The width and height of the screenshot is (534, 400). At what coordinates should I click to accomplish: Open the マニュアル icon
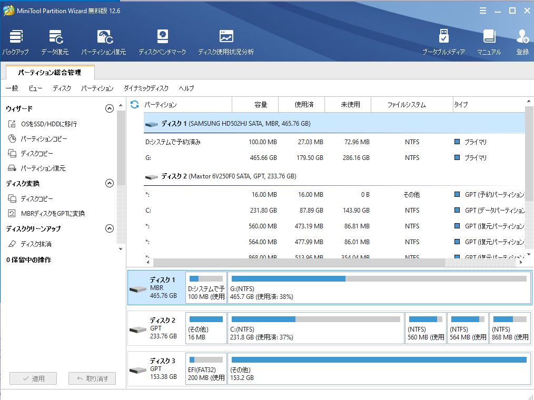click(489, 42)
